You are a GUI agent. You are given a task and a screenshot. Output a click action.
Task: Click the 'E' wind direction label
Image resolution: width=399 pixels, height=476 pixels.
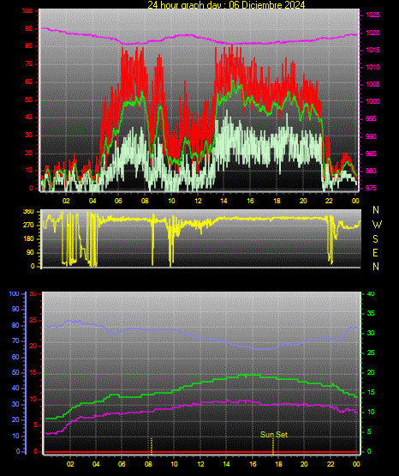tap(375, 253)
